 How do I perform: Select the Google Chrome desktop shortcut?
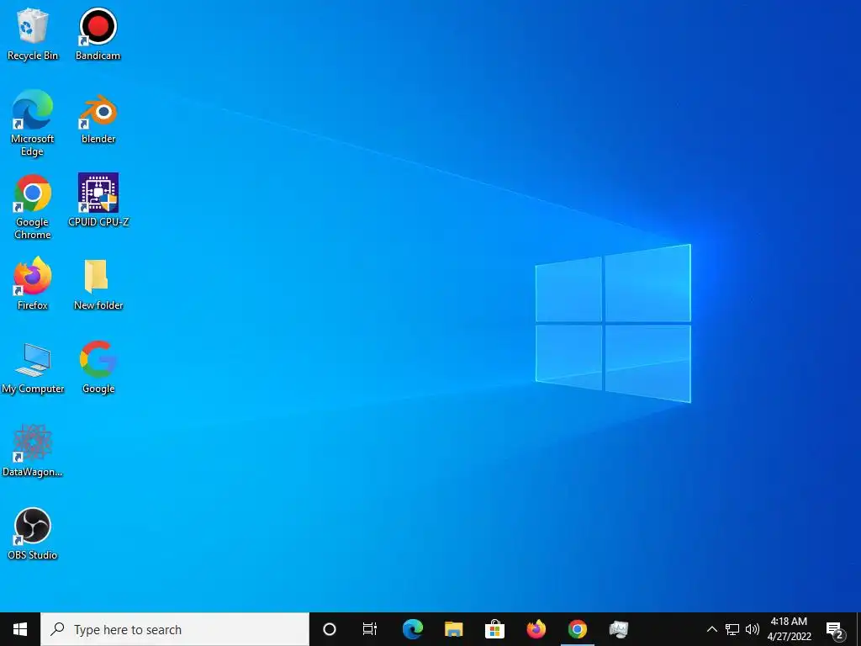pos(33,207)
